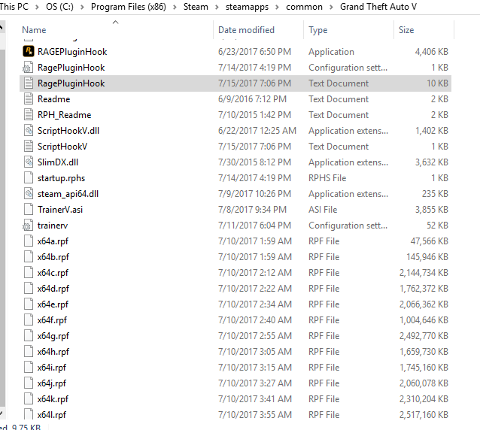480x430 pixels.
Task: Click the RAGEPluginHook application Rockstar icon
Action: 29,51
